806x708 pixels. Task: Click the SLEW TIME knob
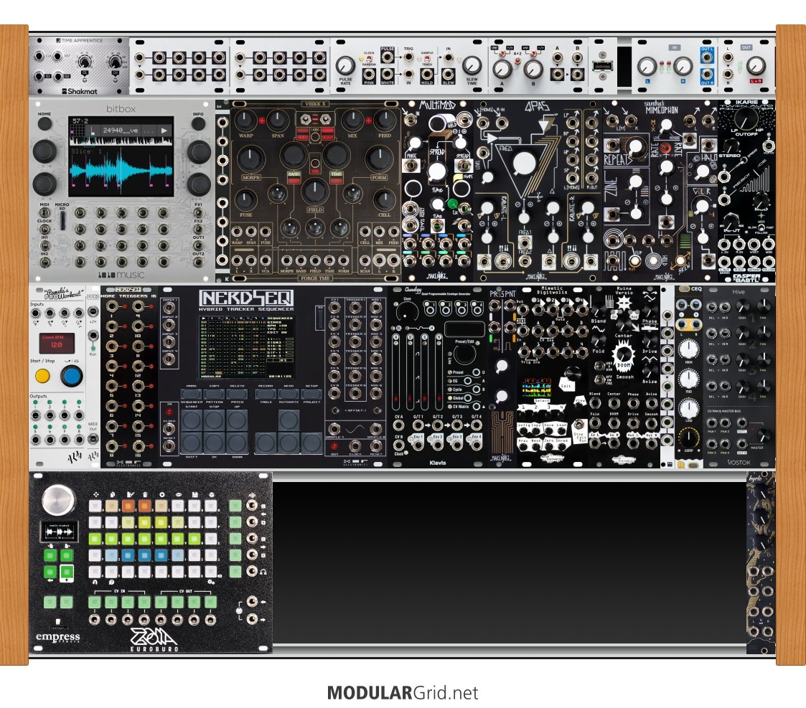click(472, 66)
